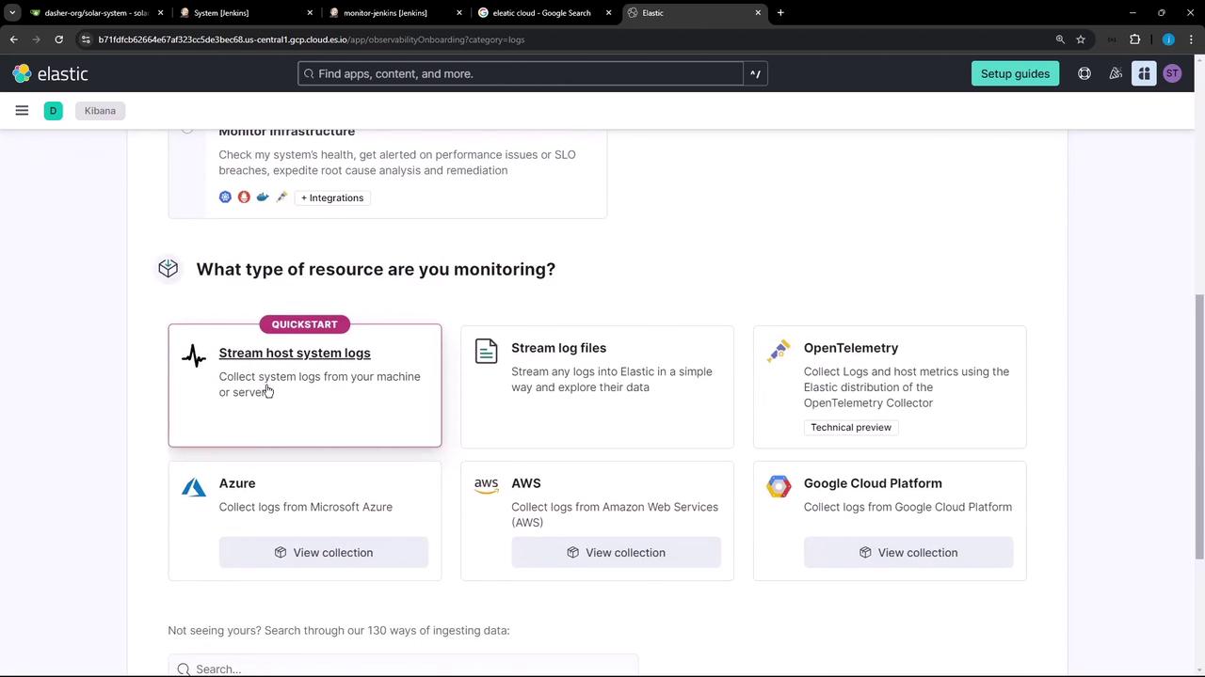Click the cube icon beside the resource heading

click(x=169, y=269)
